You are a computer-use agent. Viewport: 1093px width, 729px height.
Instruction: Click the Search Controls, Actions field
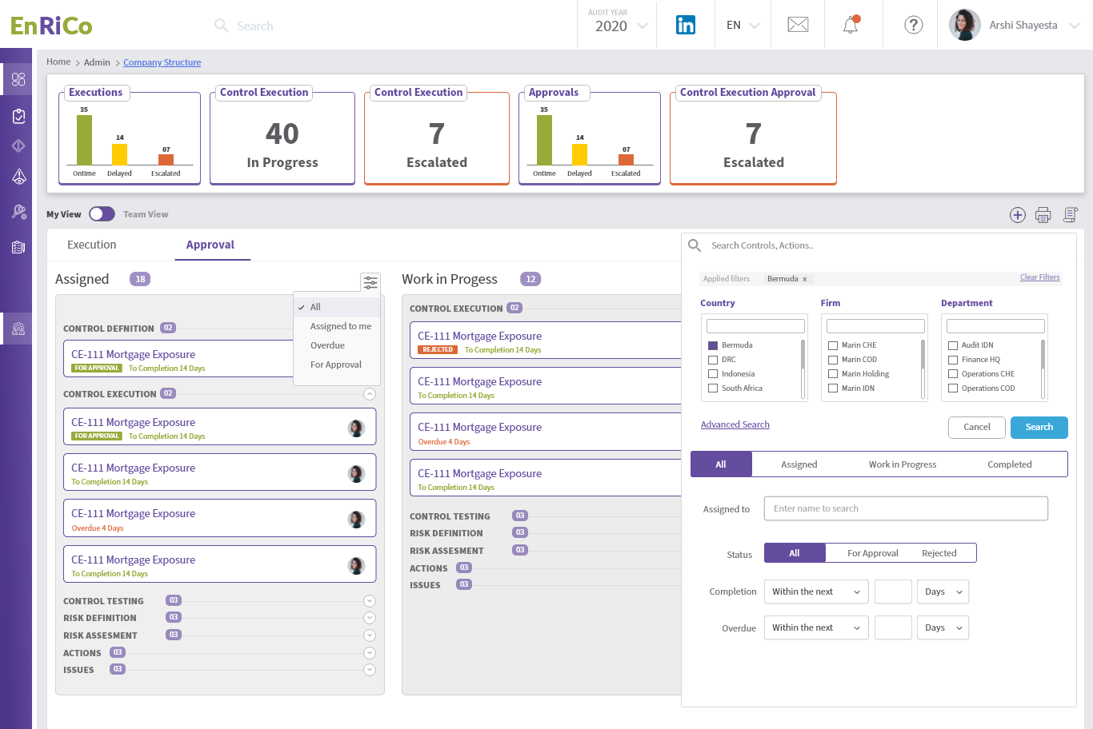coord(879,245)
